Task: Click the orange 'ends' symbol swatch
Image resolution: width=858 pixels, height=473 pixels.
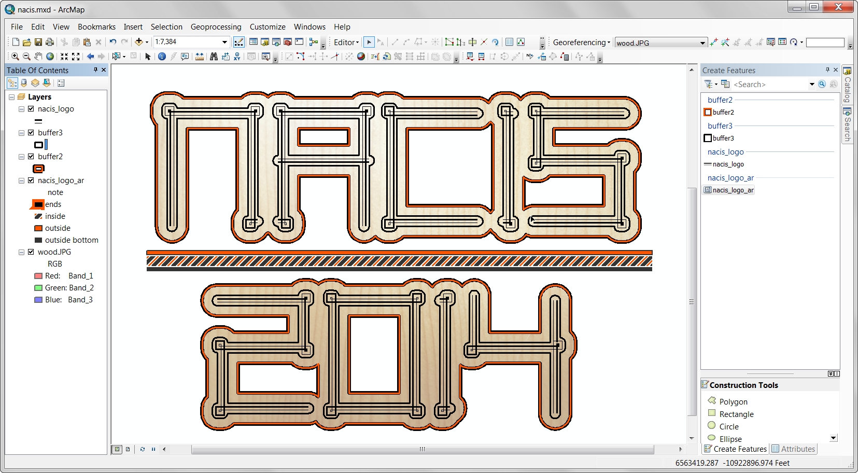Action: click(38, 204)
